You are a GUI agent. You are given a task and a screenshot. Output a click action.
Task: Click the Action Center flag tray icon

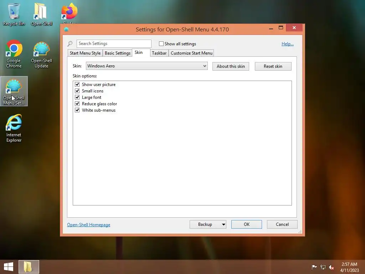314,267
